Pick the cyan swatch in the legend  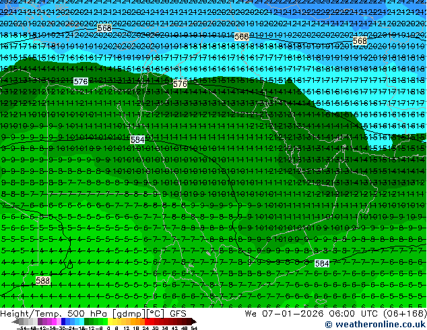click(x=81, y=321)
